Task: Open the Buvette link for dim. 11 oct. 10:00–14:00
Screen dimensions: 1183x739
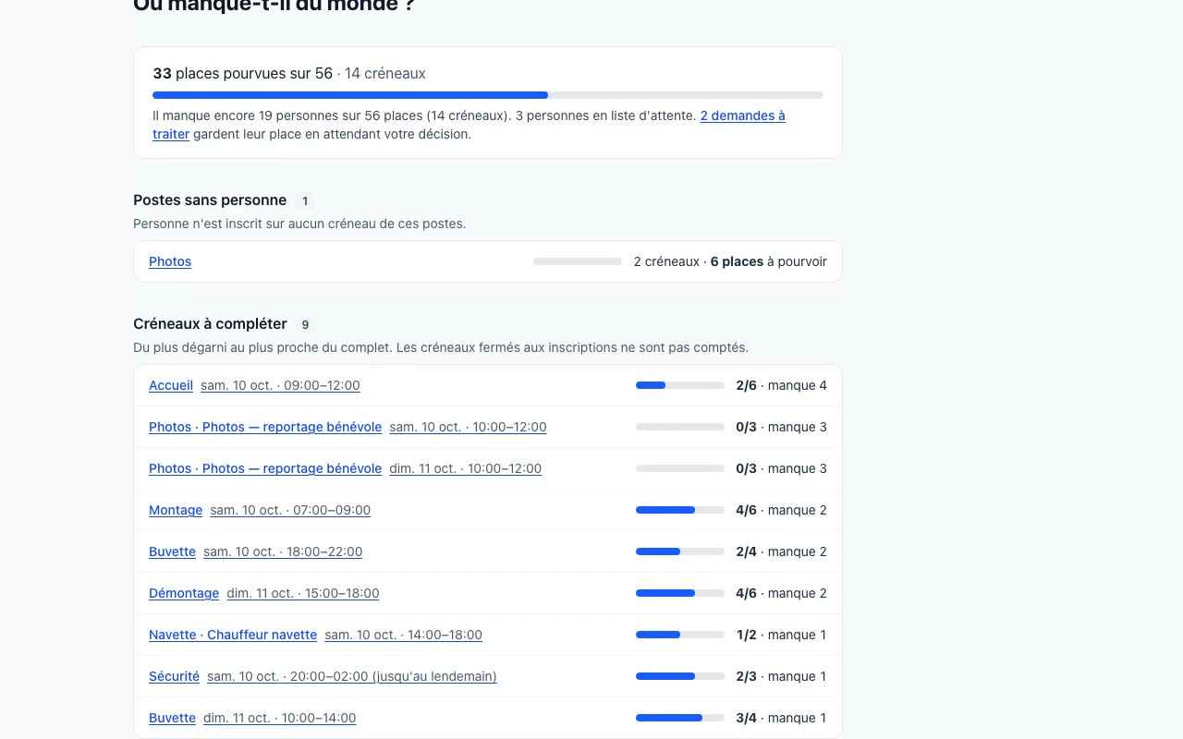Action: pyautogui.click(x=172, y=718)
